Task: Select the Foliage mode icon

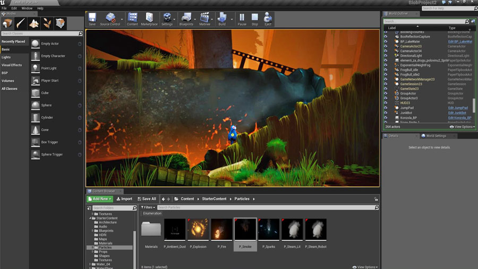Action: point(47,23)
